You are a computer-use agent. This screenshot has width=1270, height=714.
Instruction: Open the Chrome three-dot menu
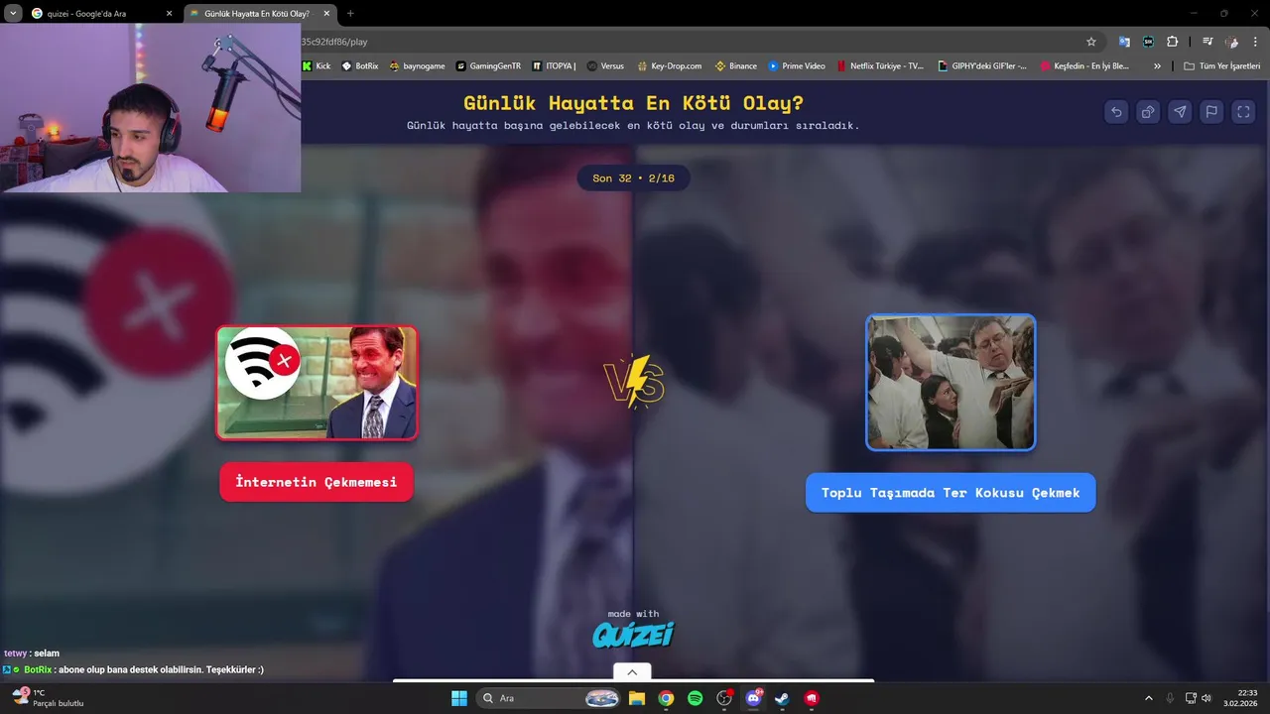click(x=1256, y=42)
